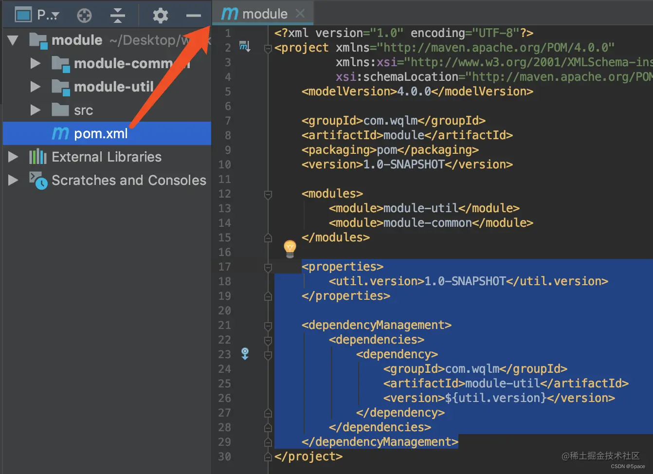Click the Maven gutter icon on line 2
The height and width of the screenshot is (474, 653).
pyautogui.click(x=245, y=47)
